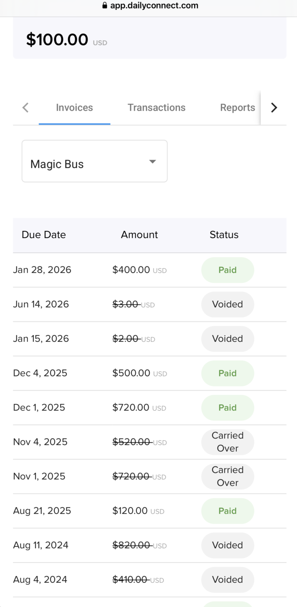Click the $100.00 USD balance card
297x607 pixels.
[x=150, y=40]
